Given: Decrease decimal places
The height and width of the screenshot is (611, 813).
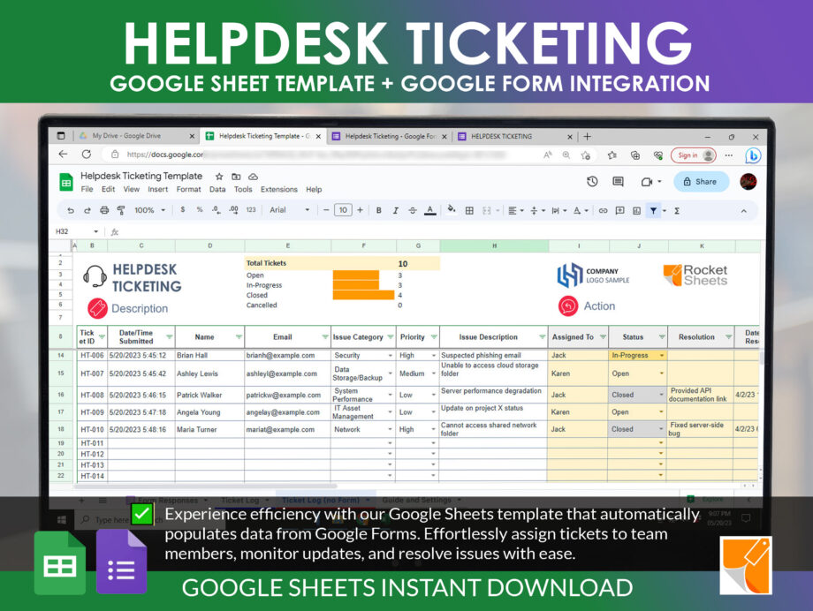Looking at the screenshot, I should coord(216,210).
